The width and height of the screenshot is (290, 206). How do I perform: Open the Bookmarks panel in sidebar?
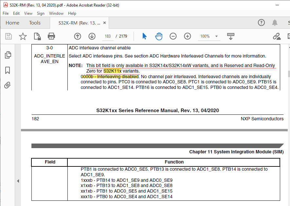coord(8,70)
